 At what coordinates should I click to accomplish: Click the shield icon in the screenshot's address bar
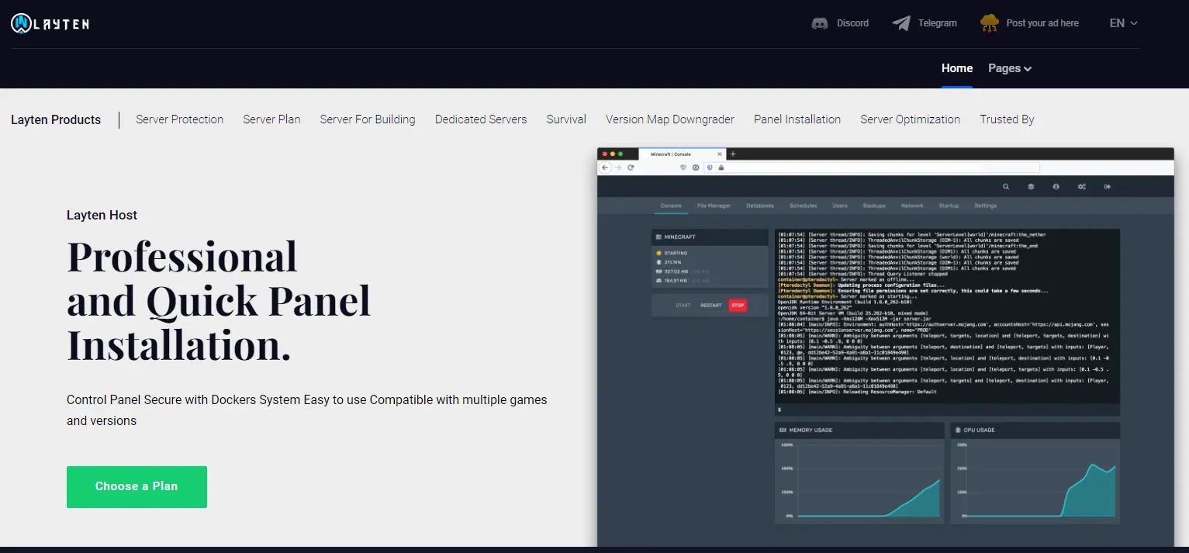(x=709, y=168)
